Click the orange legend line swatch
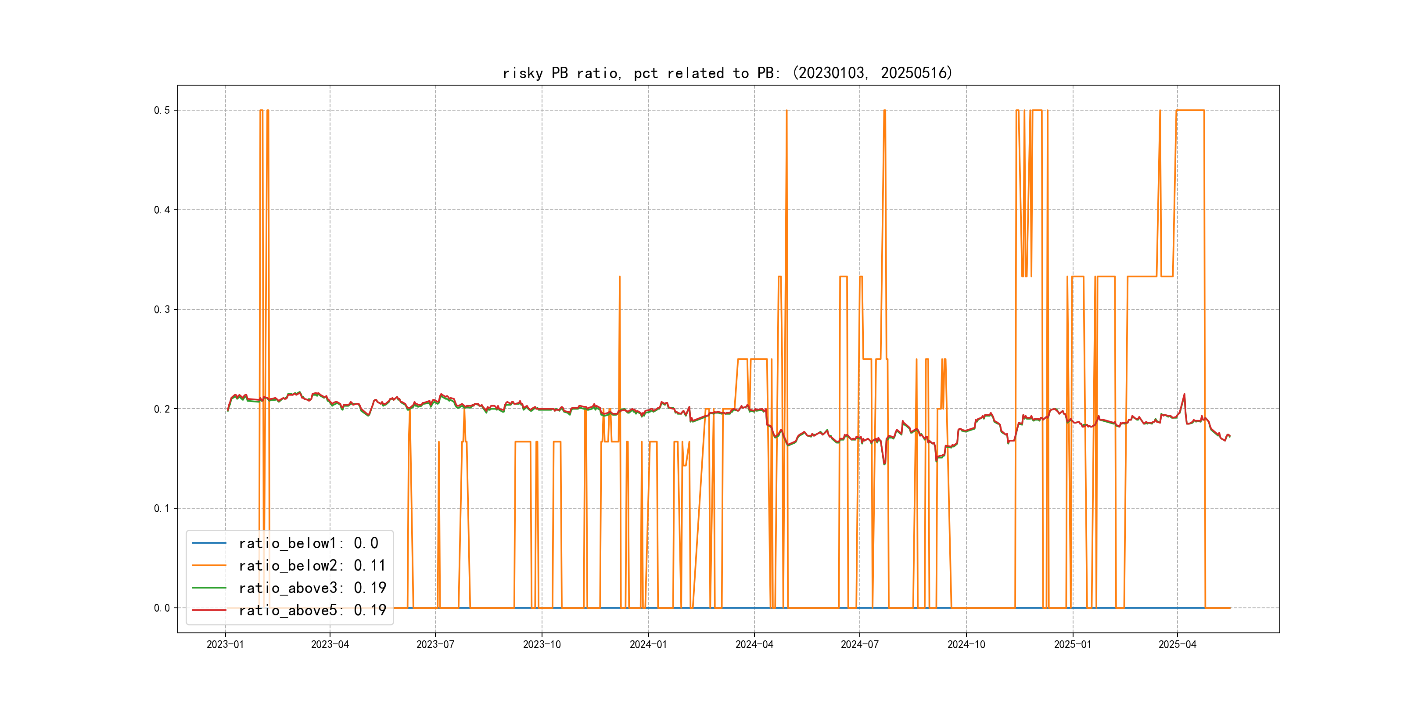Screen dimensions: 1422x711 click(x=208, y=565)
